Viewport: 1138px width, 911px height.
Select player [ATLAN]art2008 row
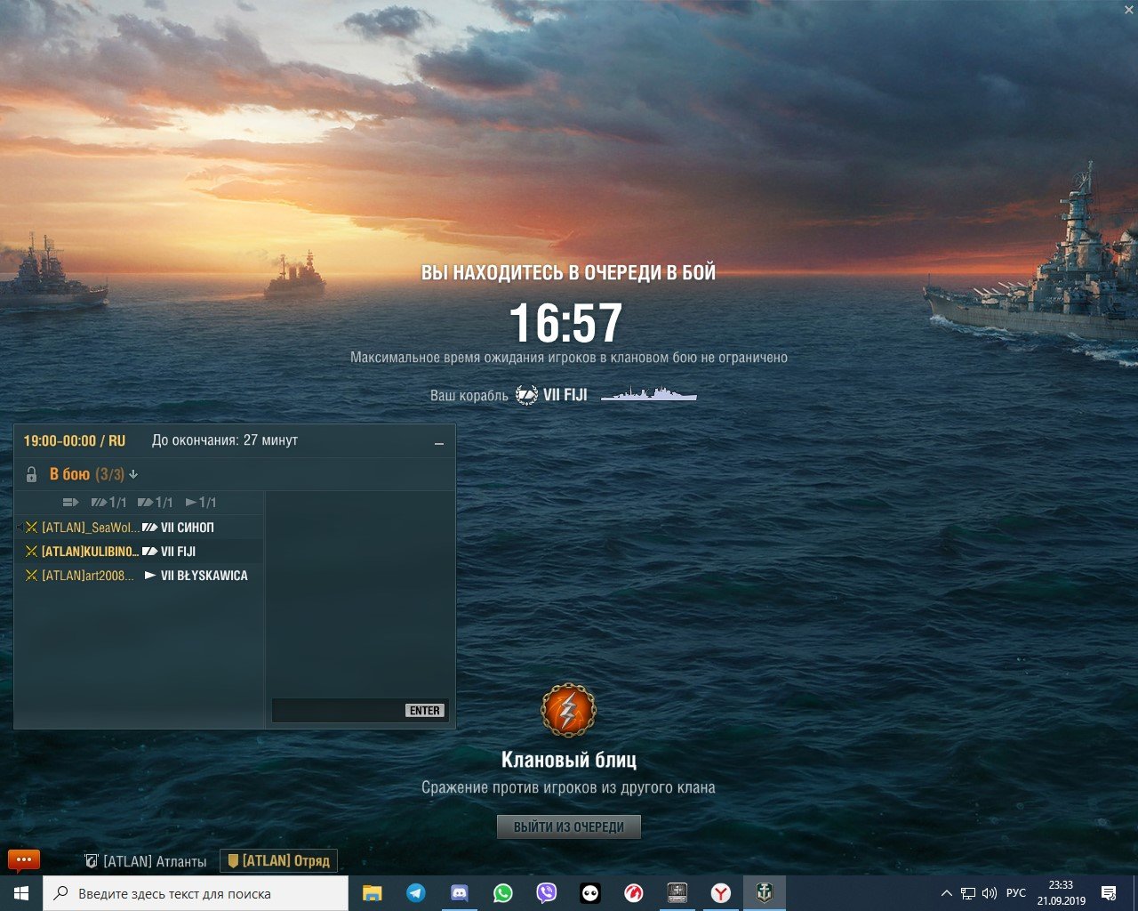click(x=140, y=576)
